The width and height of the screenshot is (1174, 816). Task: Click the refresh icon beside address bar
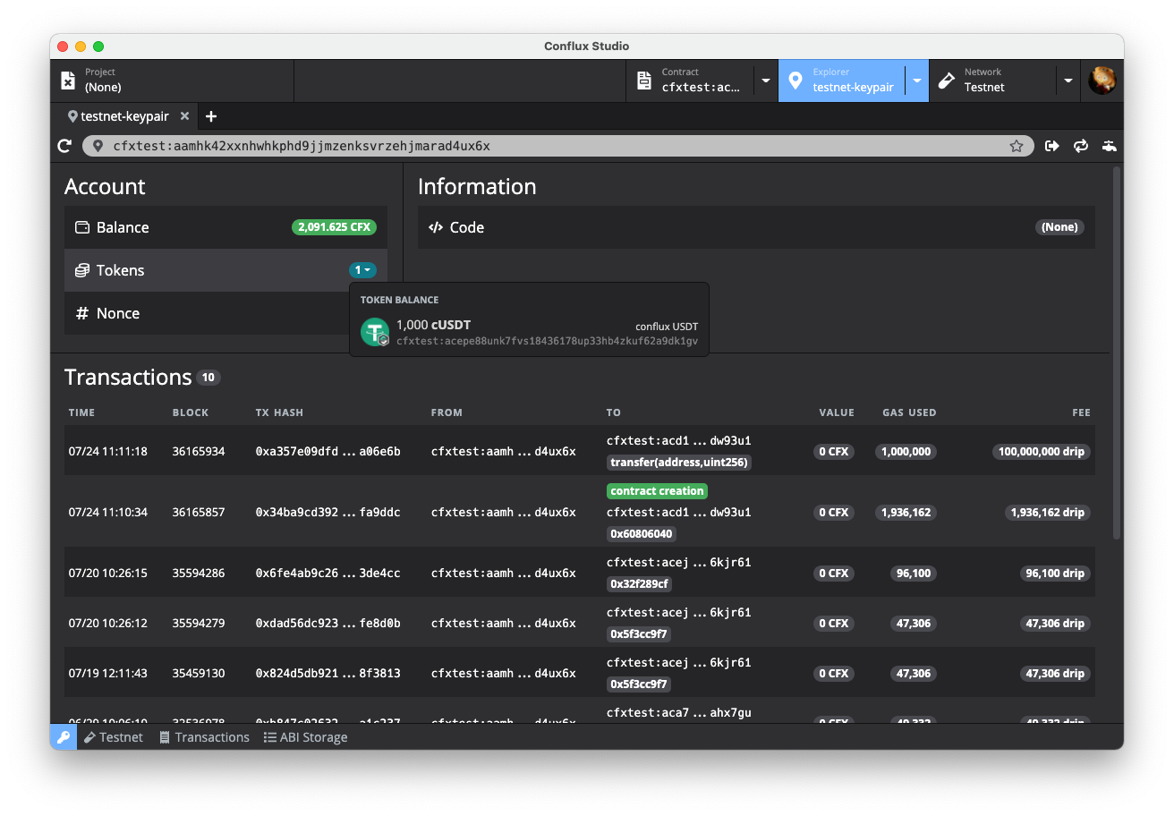pyautogui.click(x=64, y=146)
